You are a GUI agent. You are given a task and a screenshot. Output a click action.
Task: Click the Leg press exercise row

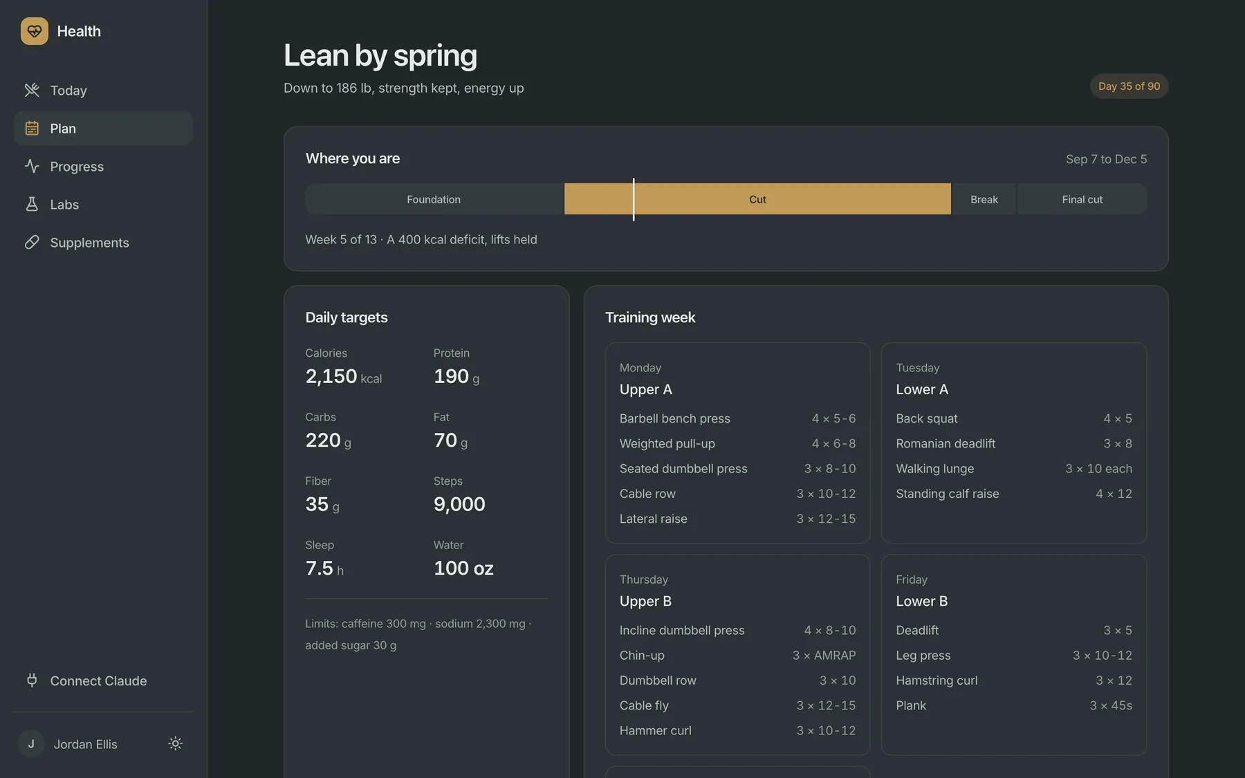tap(1014, 656)
